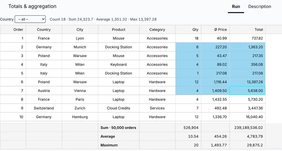Click the Cloud Credits product cell
Image resolution: width=282 pixels, height=151 pixels.
(x=119, y=108)
